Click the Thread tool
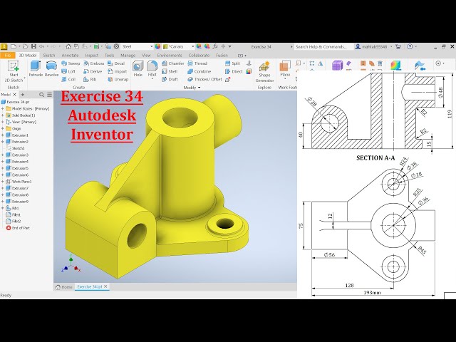Image resolution: width=456 pixels, height=342 pixels. tap(197, 63)
